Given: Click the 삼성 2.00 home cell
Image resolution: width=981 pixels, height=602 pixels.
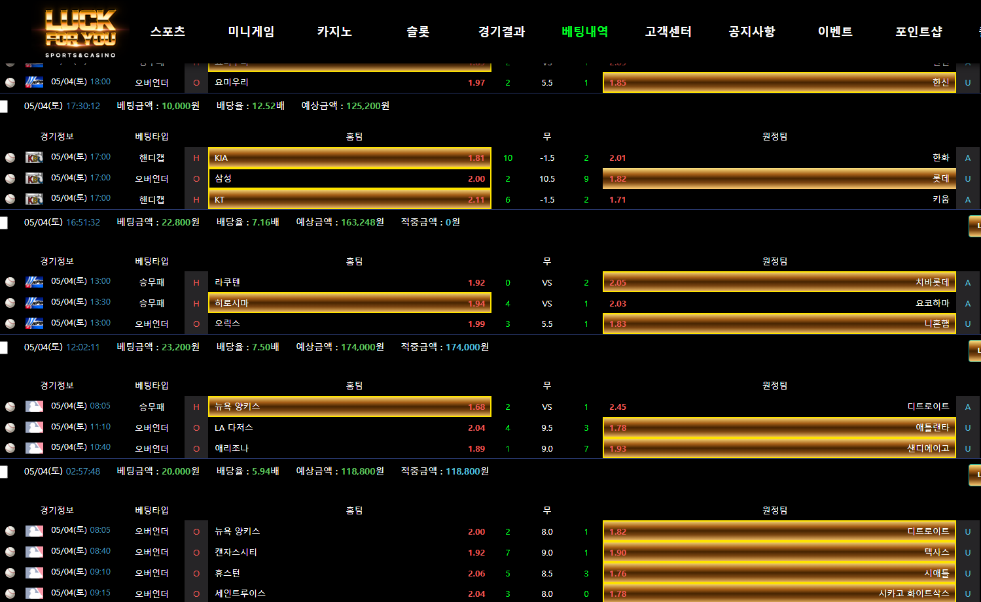Looking at the screenshot, I should [349, 178].
